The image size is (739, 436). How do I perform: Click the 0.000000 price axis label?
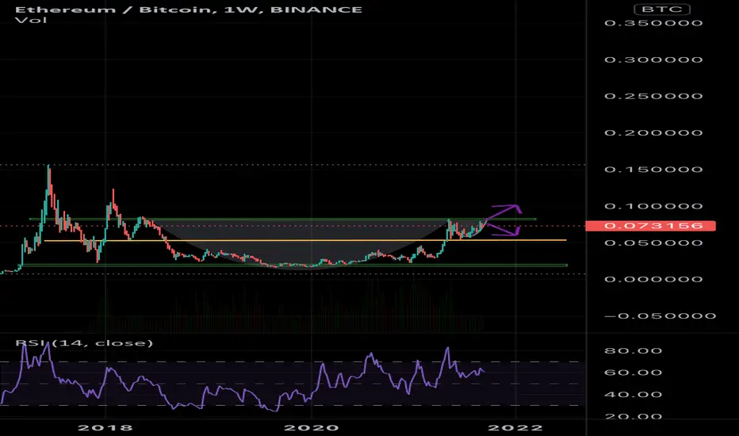click(653, 279)
